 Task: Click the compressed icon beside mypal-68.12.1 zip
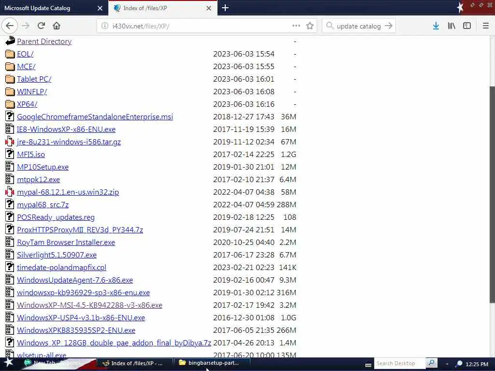10,192
